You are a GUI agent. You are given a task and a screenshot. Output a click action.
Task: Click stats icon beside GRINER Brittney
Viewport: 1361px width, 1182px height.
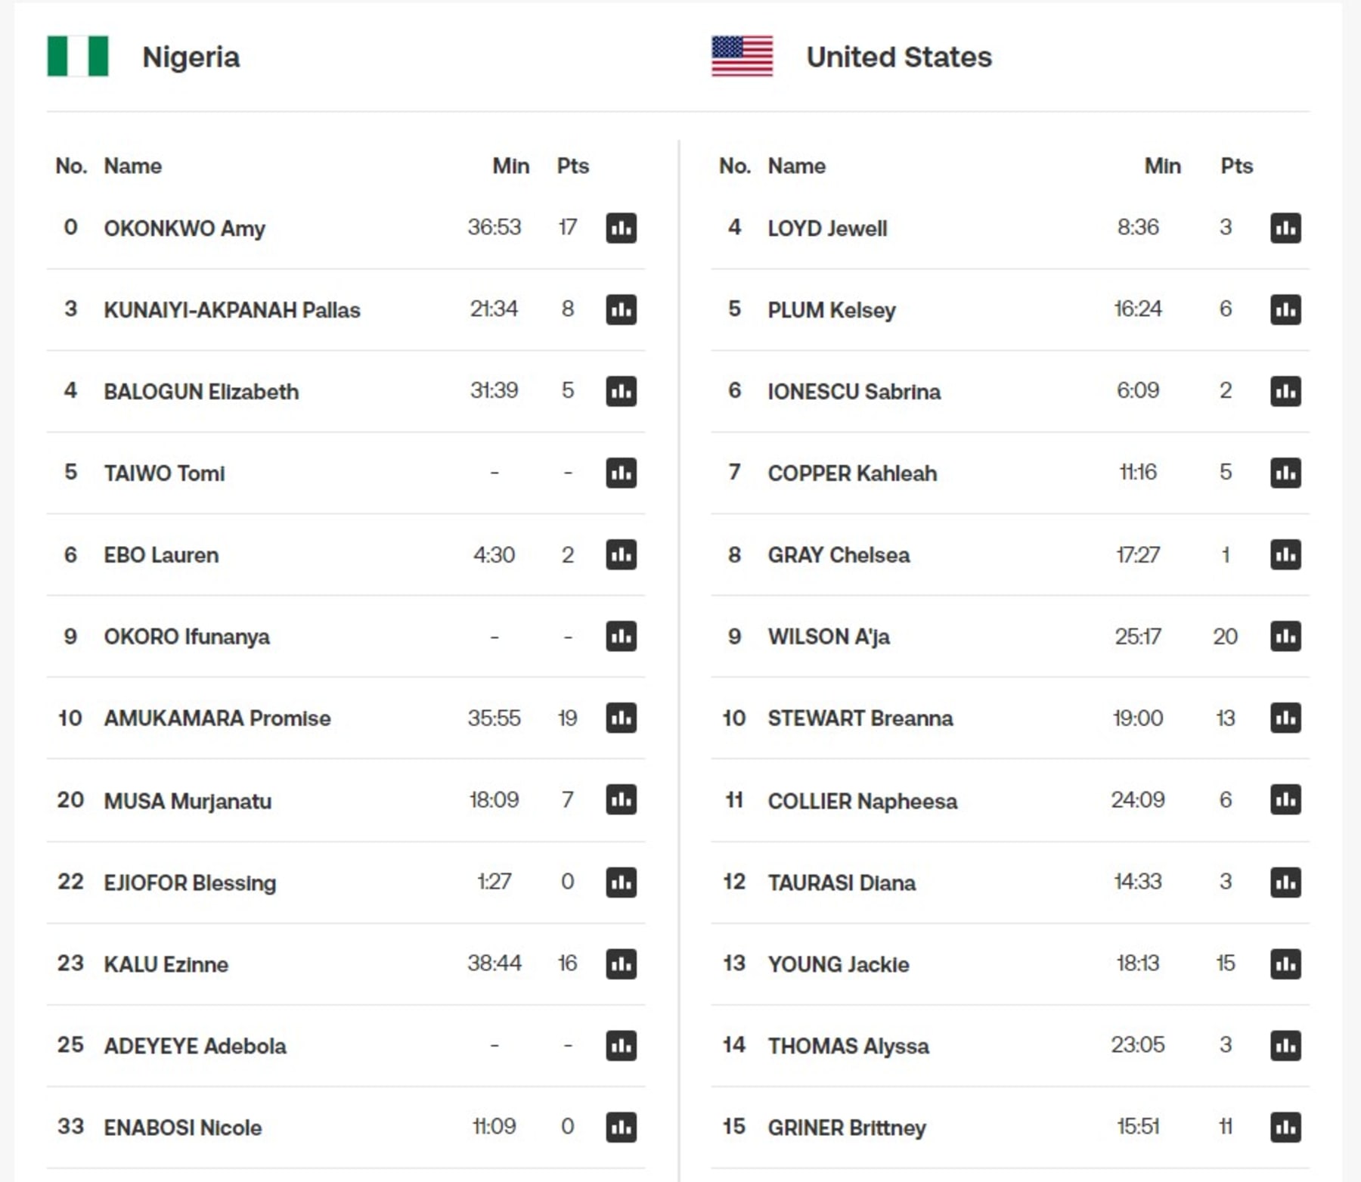click(1285, 1127)
